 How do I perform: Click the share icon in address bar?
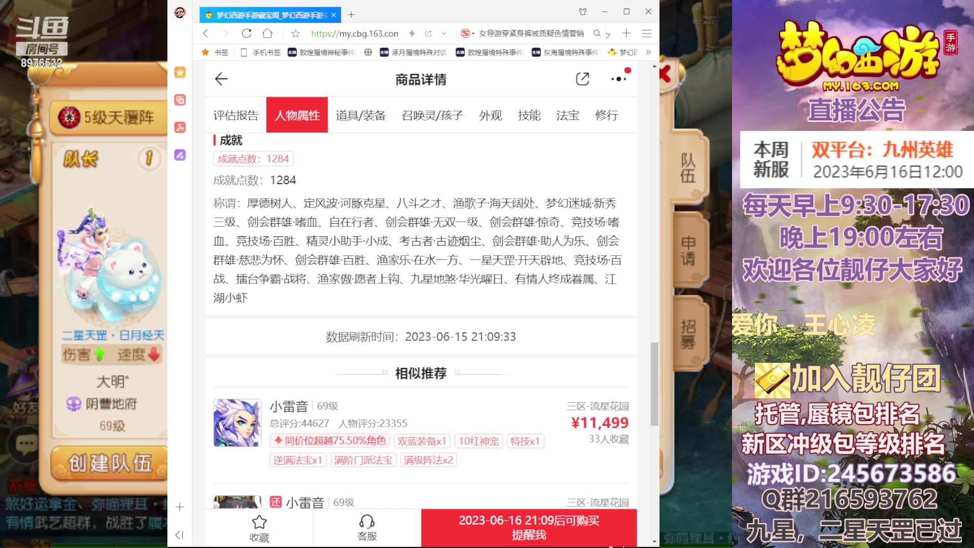pyautogui.click(x=428, y=33)
